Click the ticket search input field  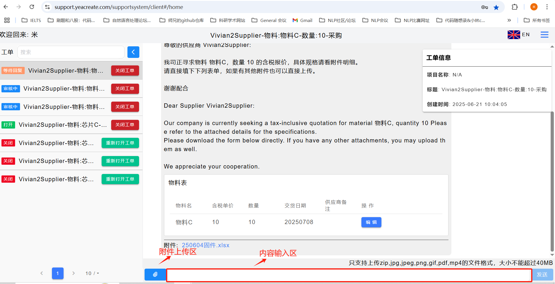[x=71, y=52]
